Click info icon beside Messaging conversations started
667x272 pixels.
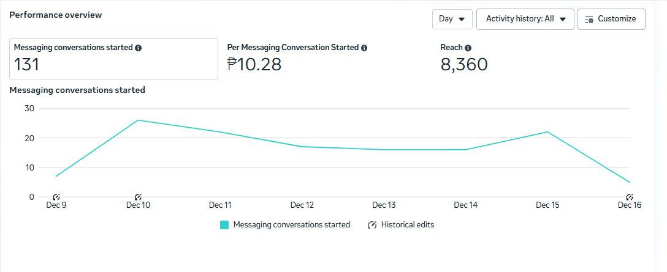[x=139, y=48]
